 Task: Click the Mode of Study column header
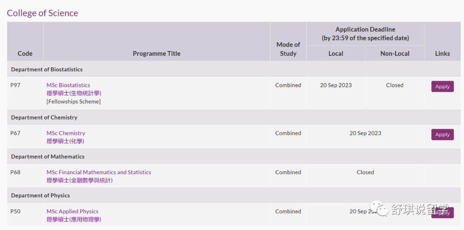(288, 49)
